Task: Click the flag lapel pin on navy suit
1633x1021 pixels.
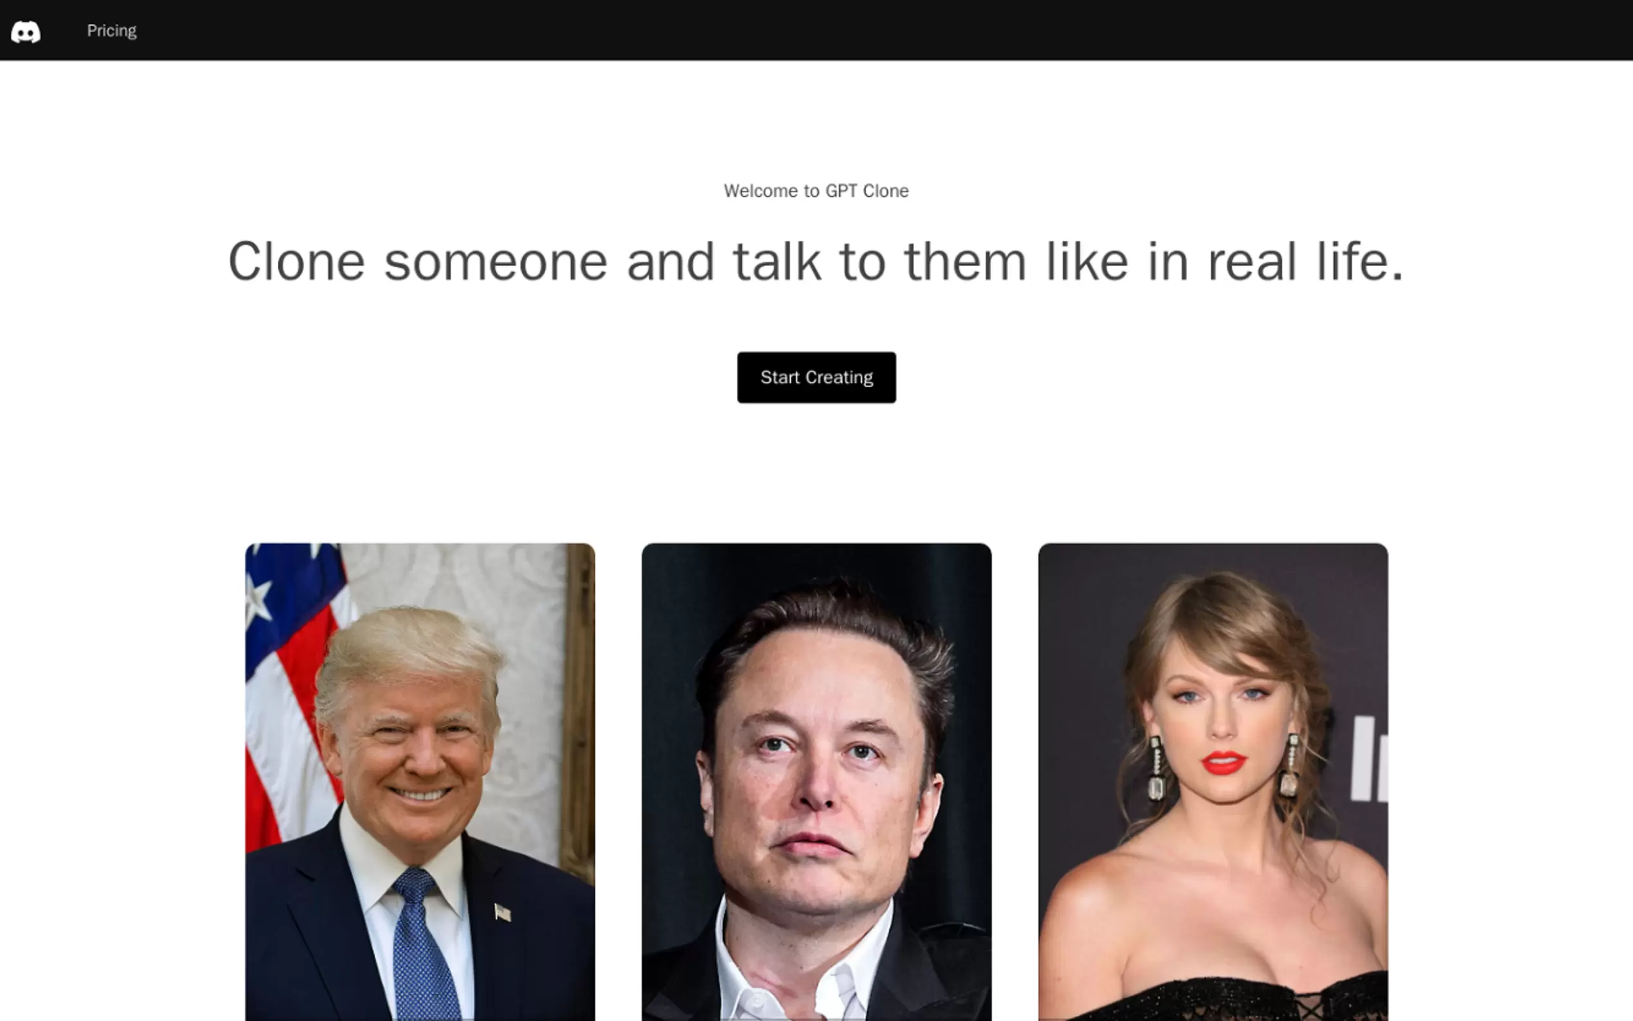Action: [502, 912]
